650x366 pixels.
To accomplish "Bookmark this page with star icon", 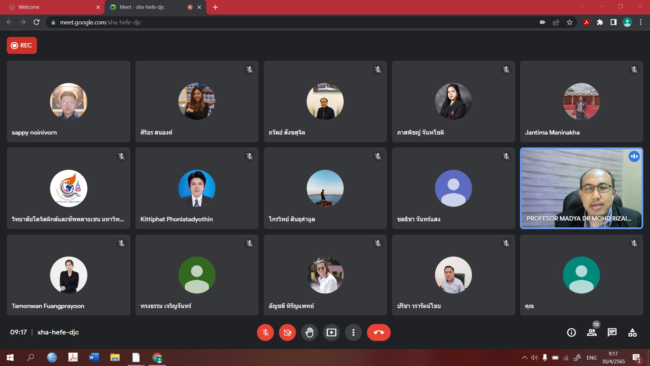I will (x=569, y=22).
